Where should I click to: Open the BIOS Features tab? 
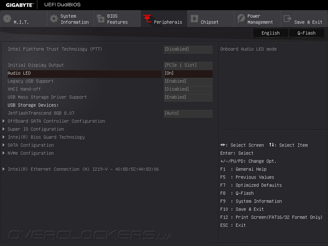pos(118,19)
